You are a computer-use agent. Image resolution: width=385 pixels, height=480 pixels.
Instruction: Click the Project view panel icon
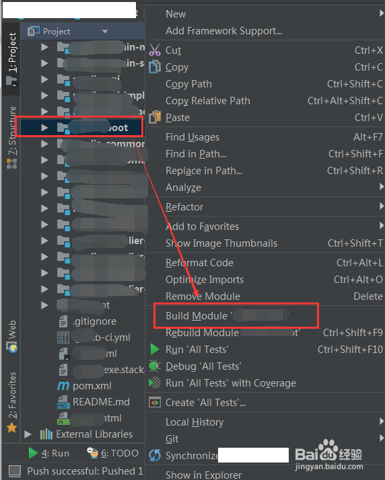[x=34, y=31]
